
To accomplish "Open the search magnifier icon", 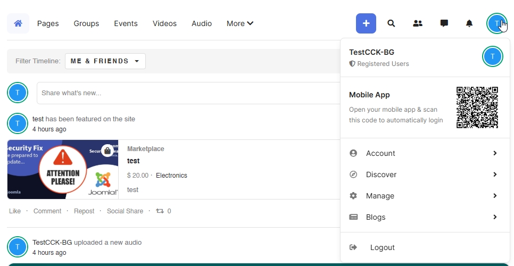I will click(x=391, y=23).
